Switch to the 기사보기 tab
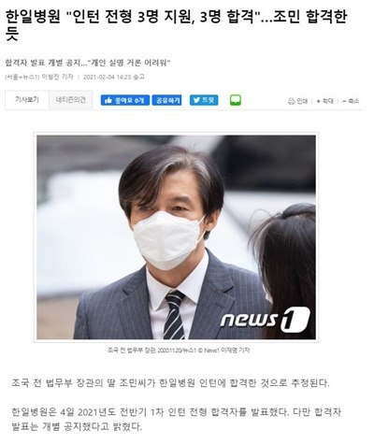This screenshot has height=444, width=374. [27, 100]
